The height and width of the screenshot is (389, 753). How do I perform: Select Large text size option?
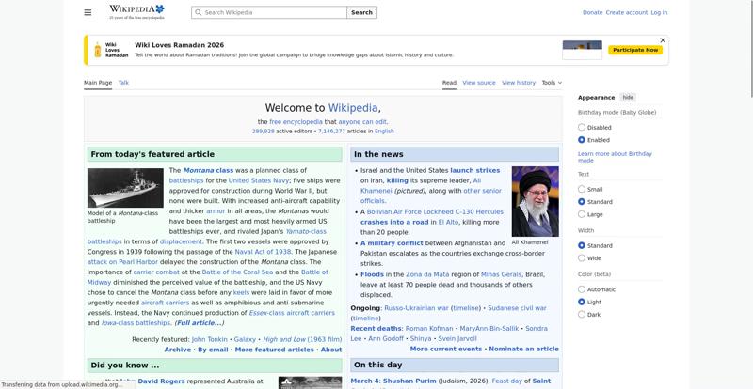point(582,214)
